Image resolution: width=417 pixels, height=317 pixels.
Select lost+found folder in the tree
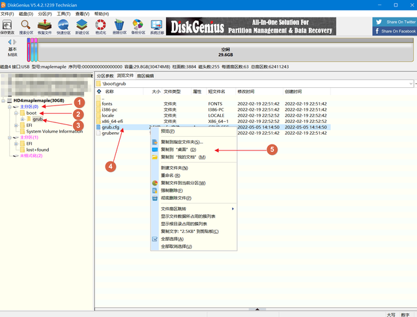[x=38, y=150]
